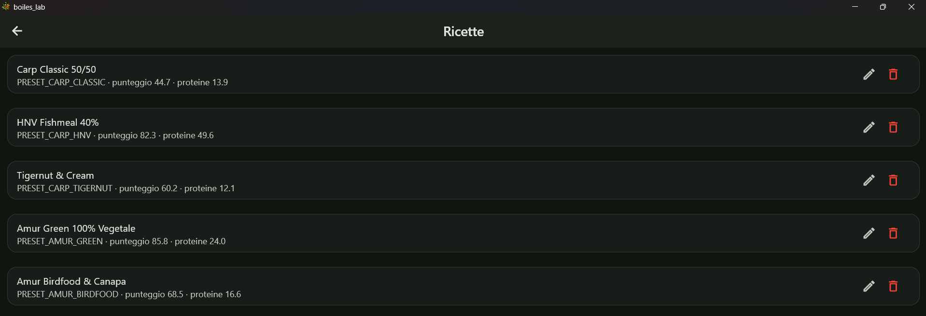Delete the Amur Green 100% Vegetale recipe
Image resolution: width=926 pixels, height=316 pixels.
pyautogui.click(x=893, y=233)
